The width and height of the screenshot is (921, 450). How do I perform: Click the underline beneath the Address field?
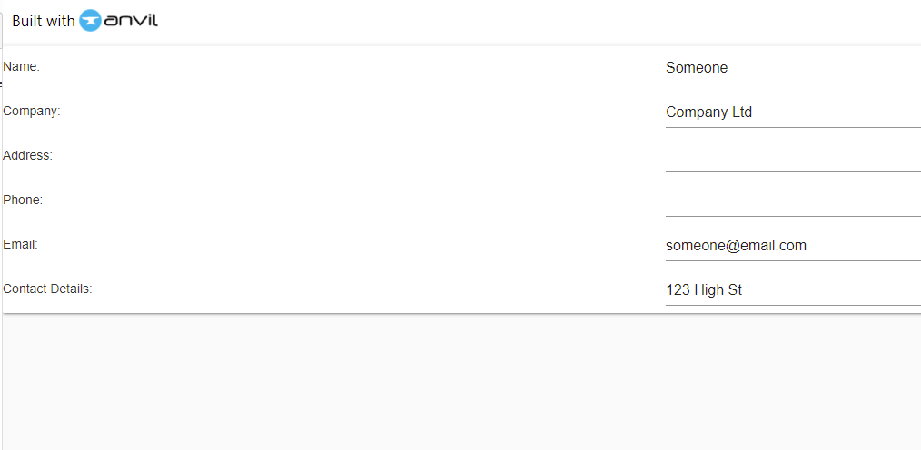(793, 171)
